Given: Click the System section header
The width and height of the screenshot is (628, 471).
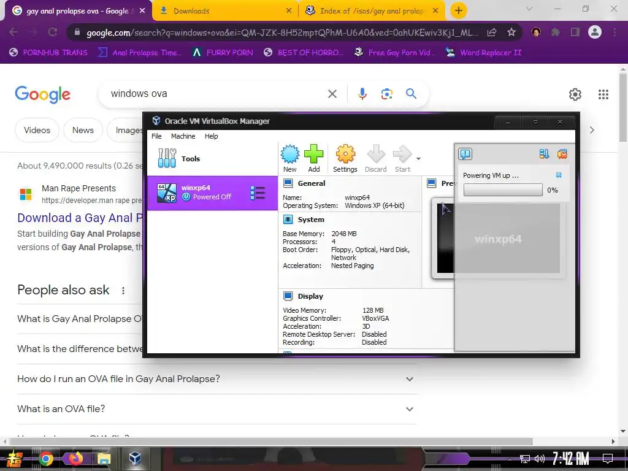Looking at the screenshot, I should tap(311, 220).
